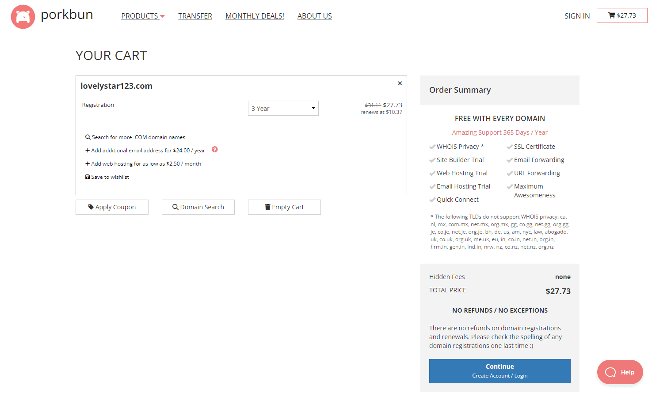Click the URL Forwarding item
The image size is (652, 393).
point(533,173)
